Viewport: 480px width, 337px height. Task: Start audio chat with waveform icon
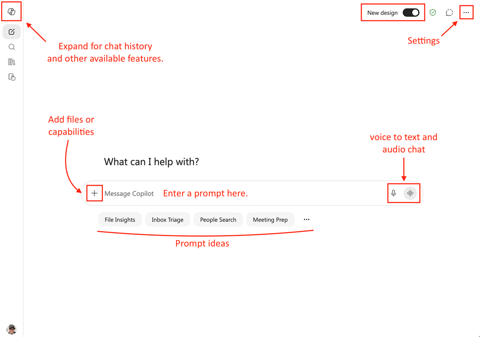pos(410,193)
